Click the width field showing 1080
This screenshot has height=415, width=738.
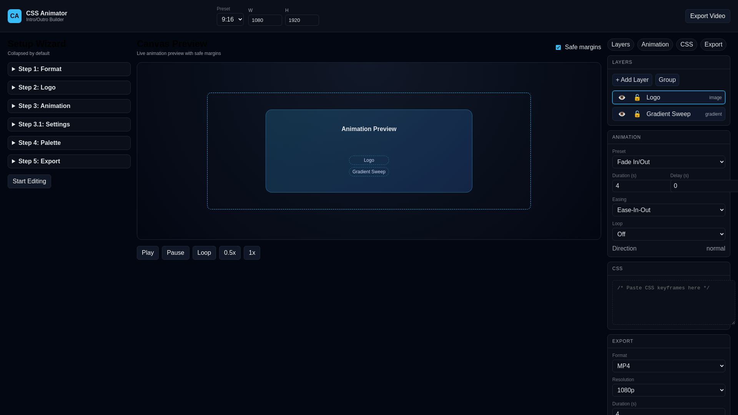click(x=265, y=20)
